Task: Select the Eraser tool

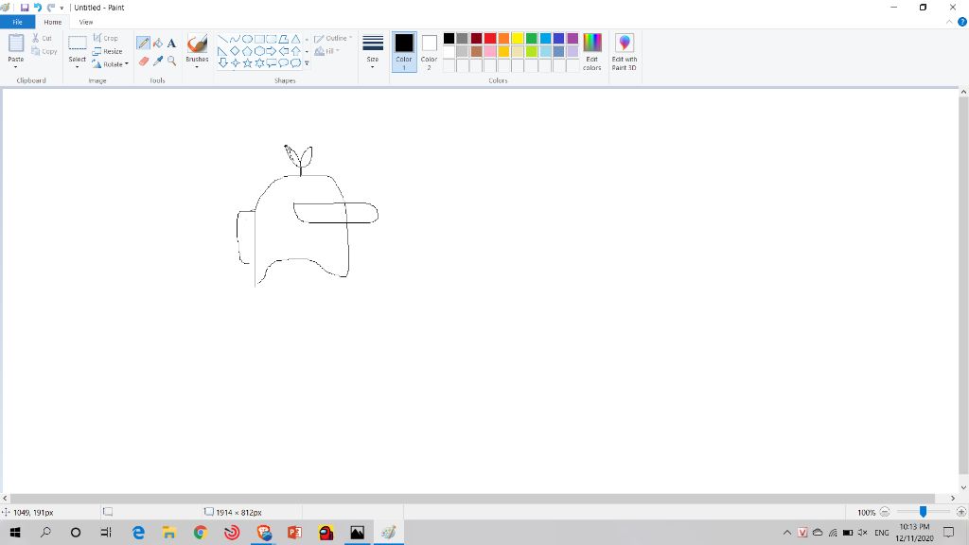Action: click(x=144, y=62)
